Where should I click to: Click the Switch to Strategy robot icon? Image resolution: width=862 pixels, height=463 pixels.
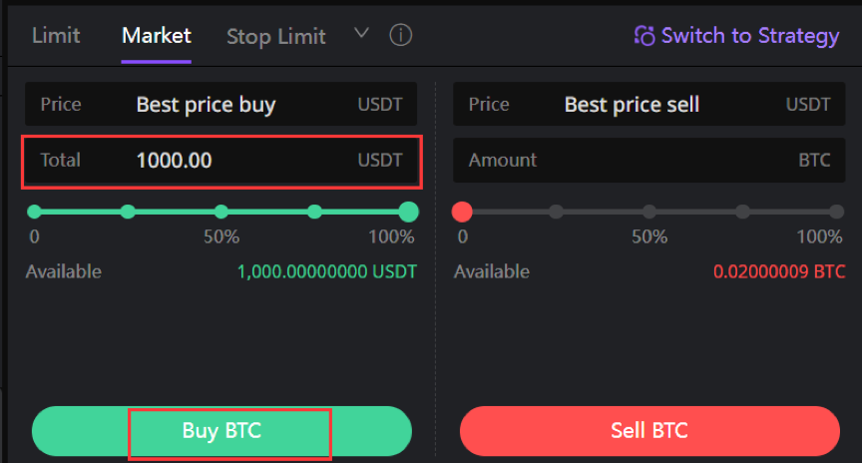(x=645, y=36)
